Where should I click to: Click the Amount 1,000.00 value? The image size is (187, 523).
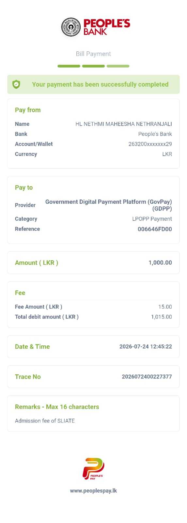pyautogui.click(x=160, y=262)
